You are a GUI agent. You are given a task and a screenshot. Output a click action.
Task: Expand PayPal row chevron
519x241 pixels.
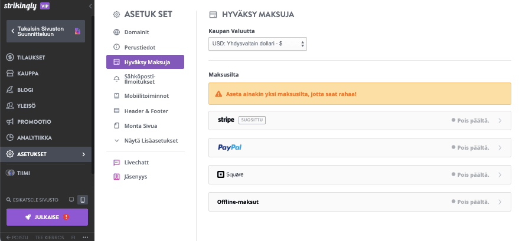click(500, 147)
